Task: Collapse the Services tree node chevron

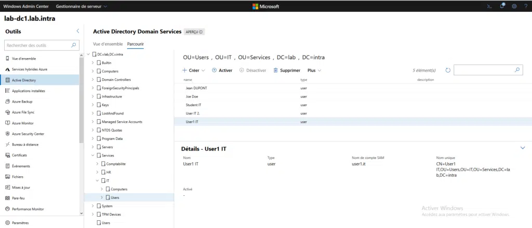Action: [x=93, y=155]
